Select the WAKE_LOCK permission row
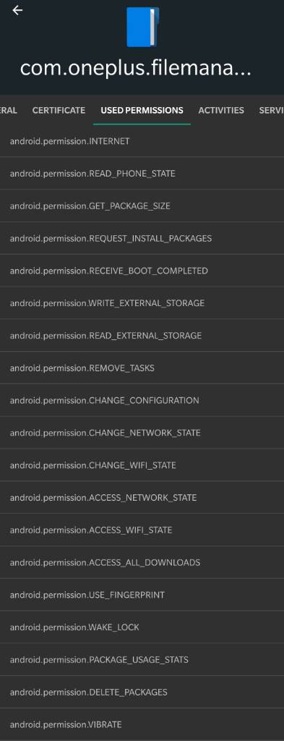Viewport: 284px width, 741px height. coord(142,627)
